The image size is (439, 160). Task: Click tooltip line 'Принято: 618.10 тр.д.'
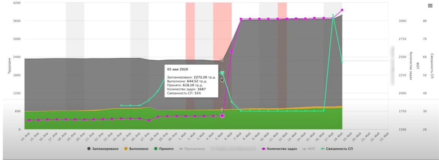tap(185, 85)
